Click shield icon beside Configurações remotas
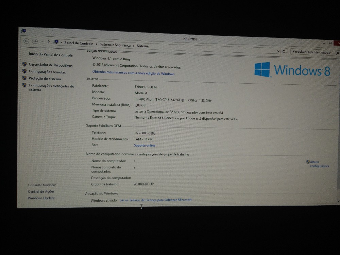 coord(24,71)
